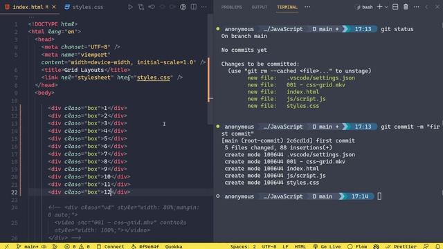The image size is (443, 249).
Task: Click the main* git branch in status bar
Action: click(x=27, y=246)
